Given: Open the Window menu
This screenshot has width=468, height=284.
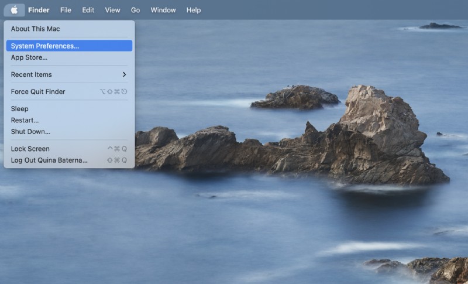Looking at the screenshot, I should [163, 10].
